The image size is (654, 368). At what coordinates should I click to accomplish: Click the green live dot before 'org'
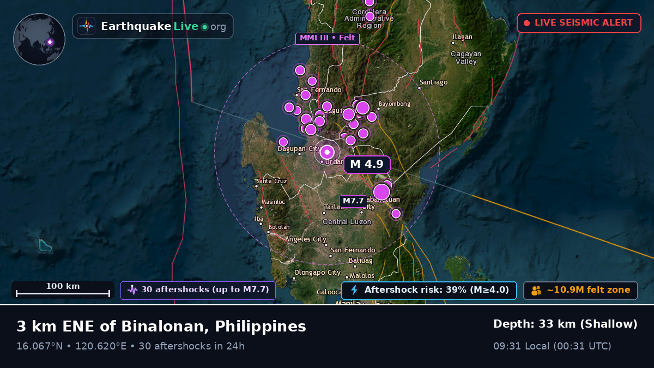click(204, 27)
